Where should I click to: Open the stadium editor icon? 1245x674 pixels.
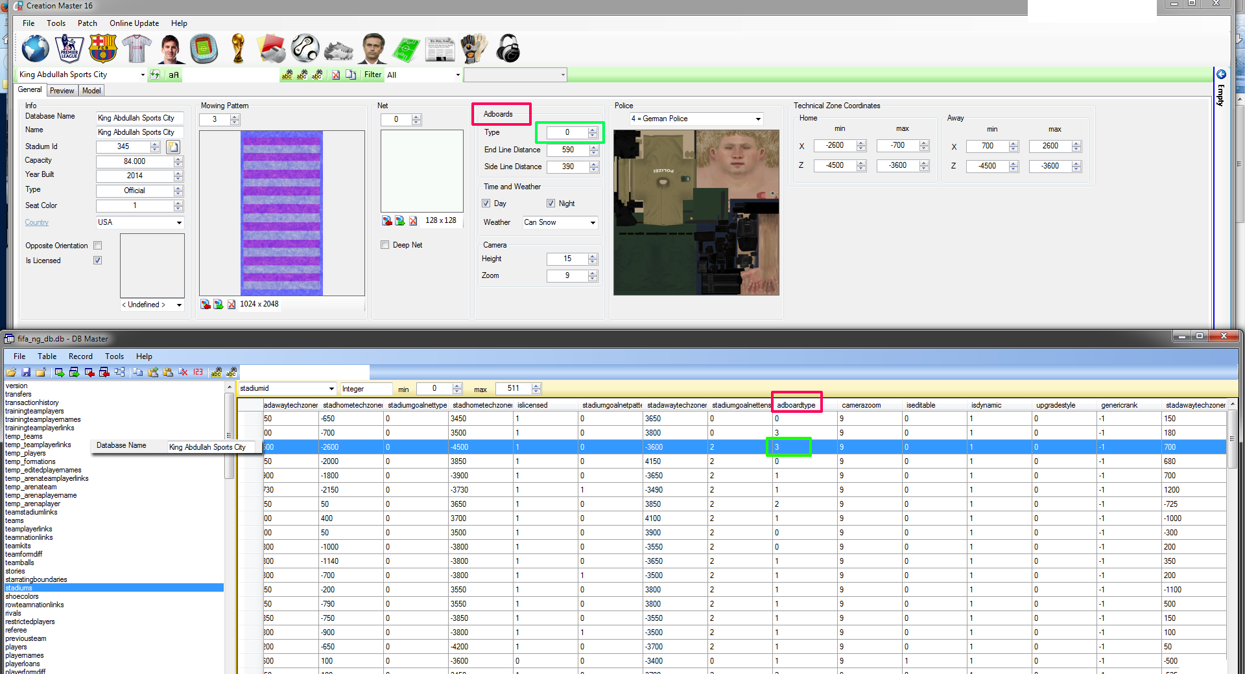click(x=204, y=49)
